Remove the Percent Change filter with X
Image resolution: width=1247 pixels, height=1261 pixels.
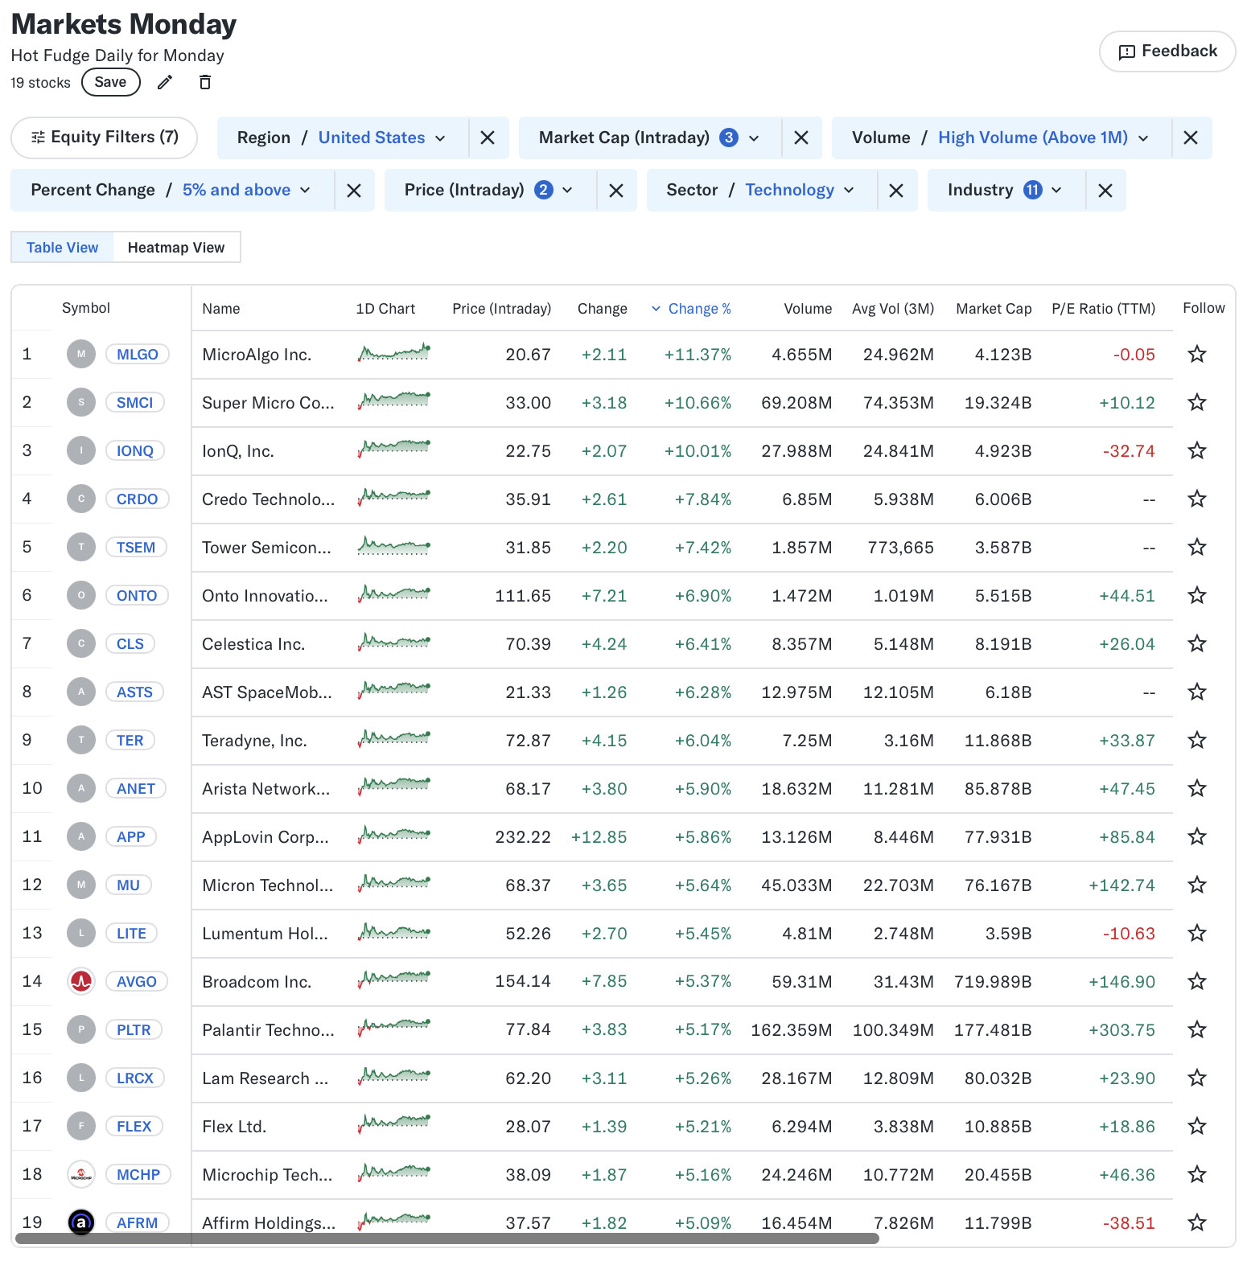[354, 191]
